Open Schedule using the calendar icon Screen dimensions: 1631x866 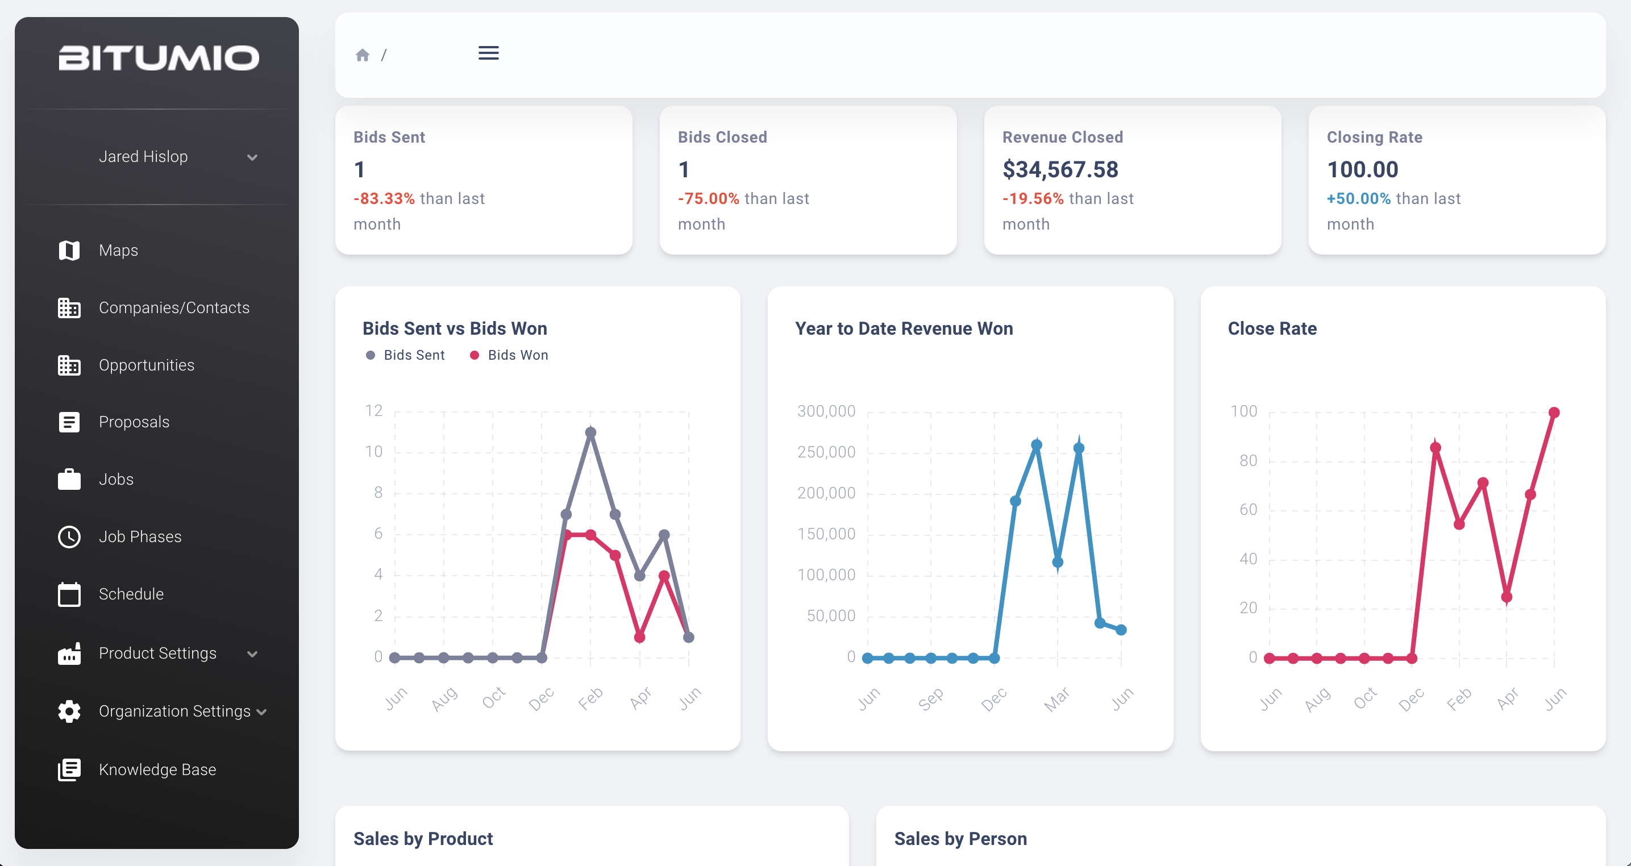(x=68, y=594)
